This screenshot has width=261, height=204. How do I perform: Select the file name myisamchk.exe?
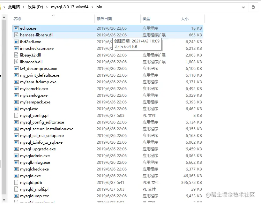[x=34, y=89]
